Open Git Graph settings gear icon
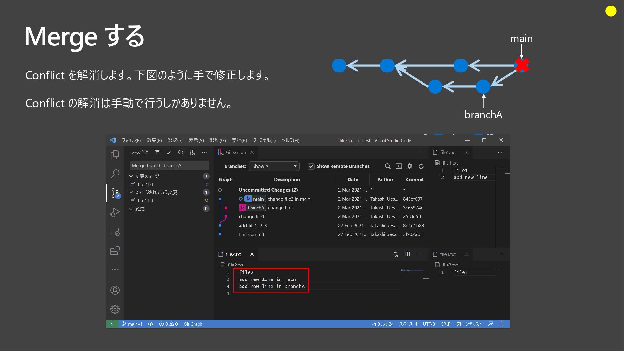The height and width of the screenshot is (351, 624). [x=409, y=166]
